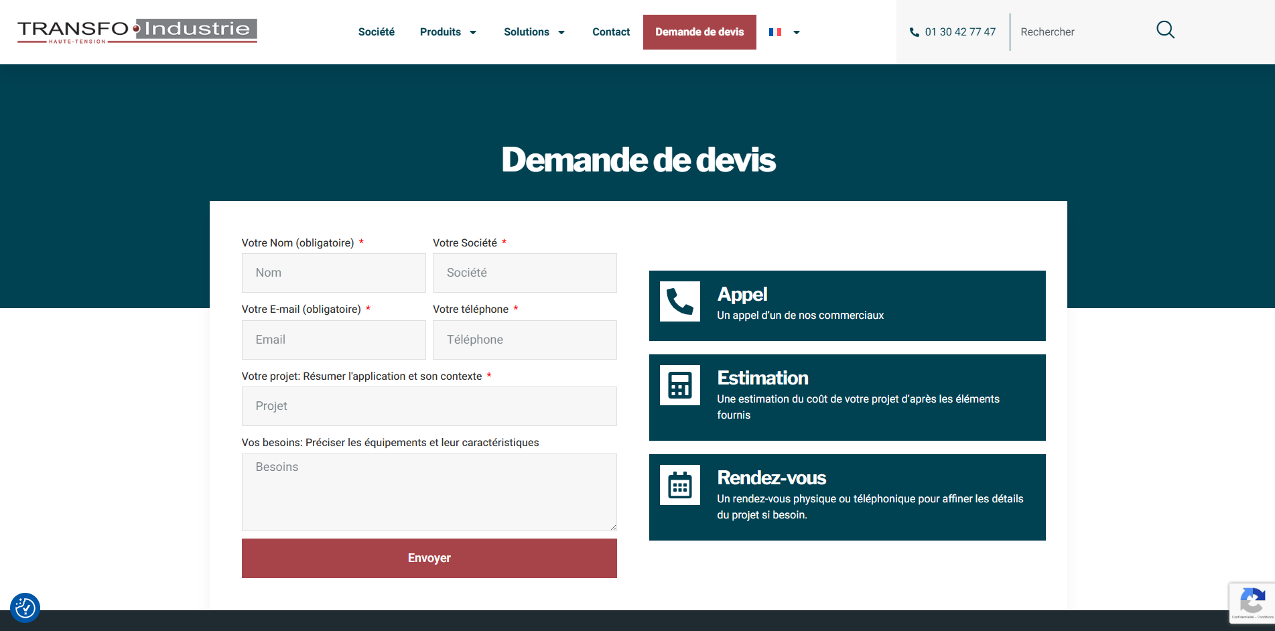This screenshot has width=1275, height=631.
Task: Open the Société page from the navigation
Action: (x=376, y=31)
